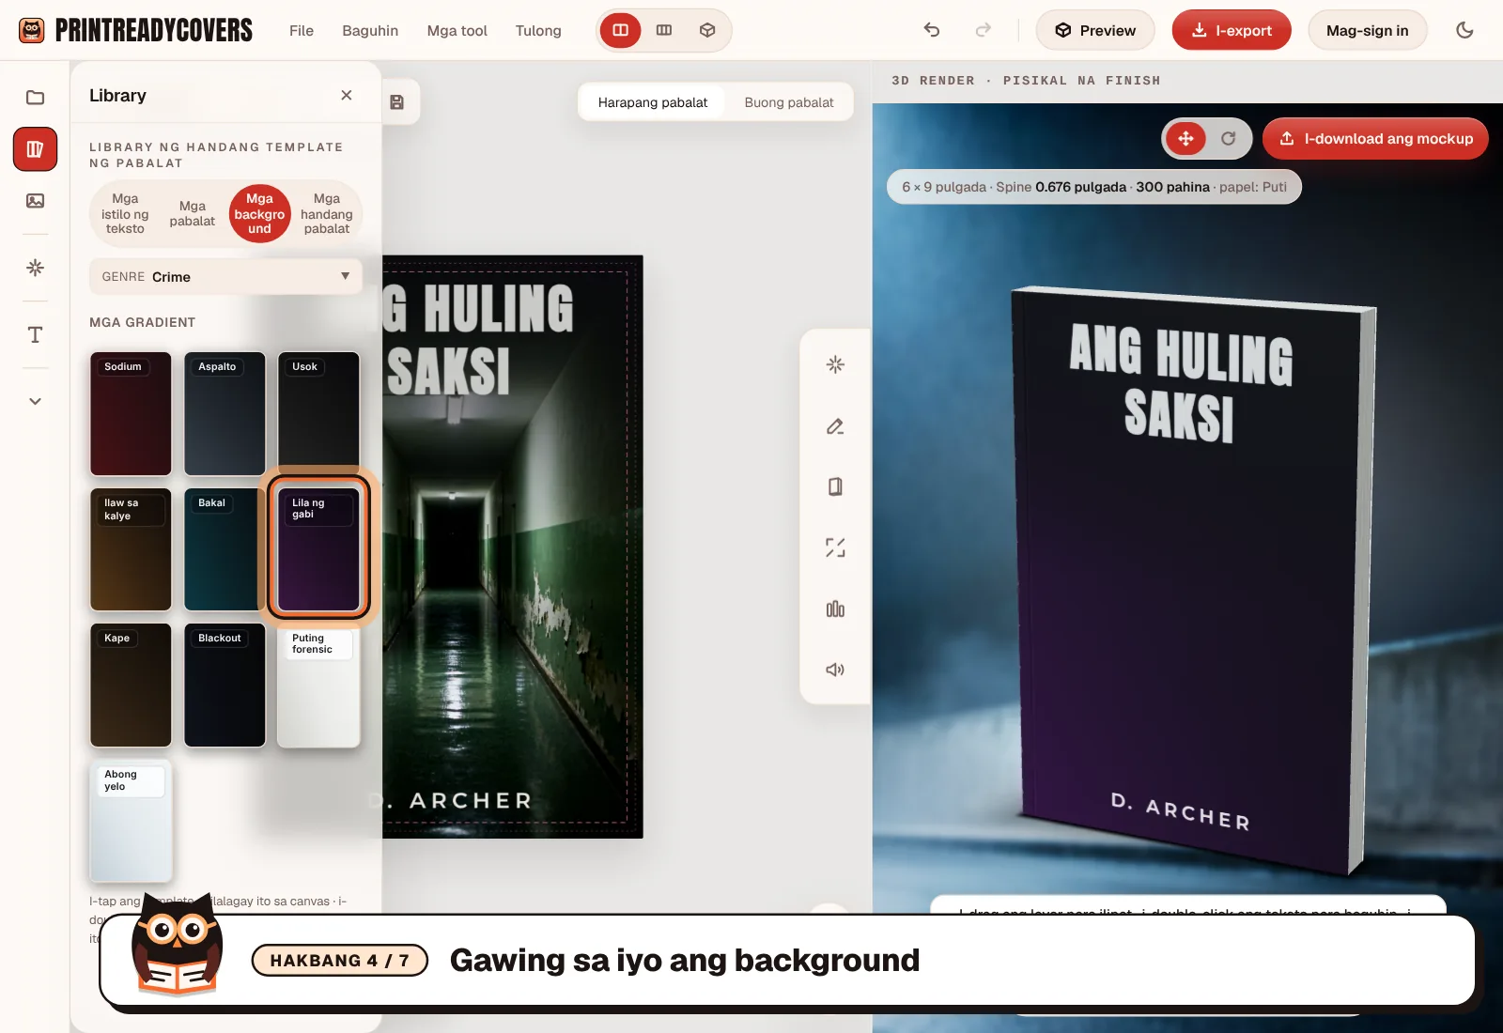Apply the Sodium gradient swatch
Screen dimensions: 1503x1033
tap(131, 414)
